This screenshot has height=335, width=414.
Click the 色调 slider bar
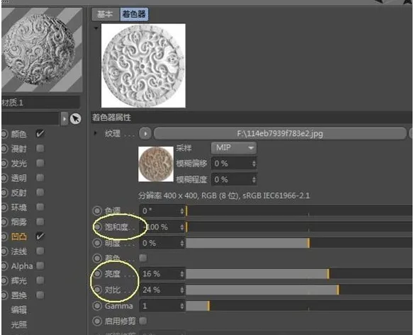pyautogui.click(x=299, y=211)
